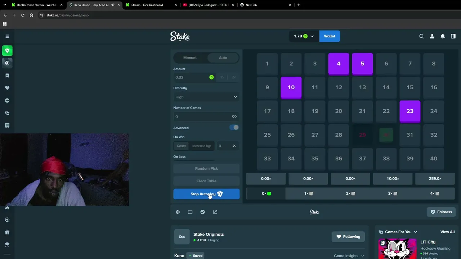Click the gift box icon in the sidebar

[7, 232]
